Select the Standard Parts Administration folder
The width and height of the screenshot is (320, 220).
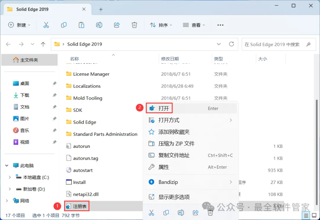click(105, 134)
